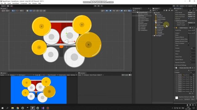Click the Sign in button
197x110 pixels.
[x=3, y=6]
